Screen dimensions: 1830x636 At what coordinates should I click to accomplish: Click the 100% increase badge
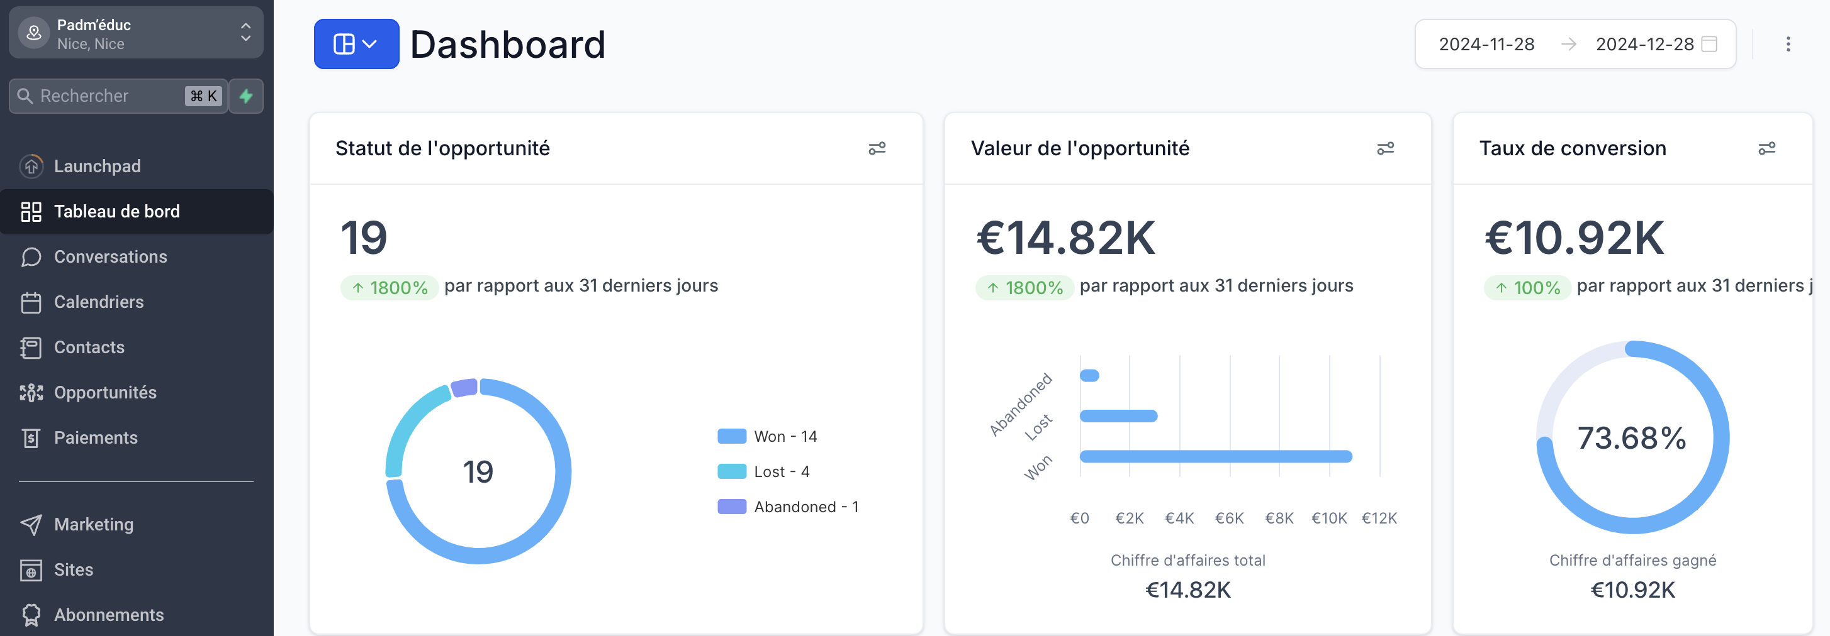pos(1527,287)
